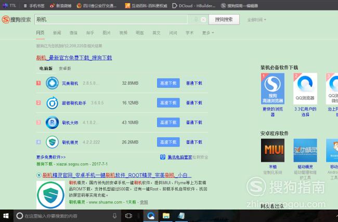This screenshot has width=338, height=222.
Task: Open the 刷机_最新官方免费下载 result link
Action: 74,58
